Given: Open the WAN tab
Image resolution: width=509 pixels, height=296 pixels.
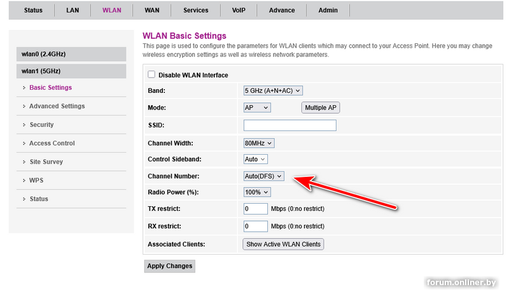Looking at the screenshot, I should (x=151, y=10).
